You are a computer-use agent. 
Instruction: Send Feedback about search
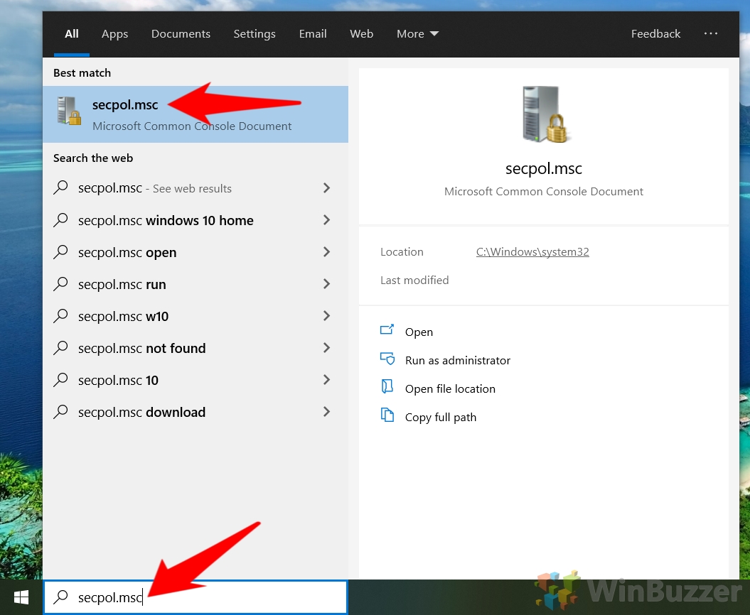tap(655, 33)
